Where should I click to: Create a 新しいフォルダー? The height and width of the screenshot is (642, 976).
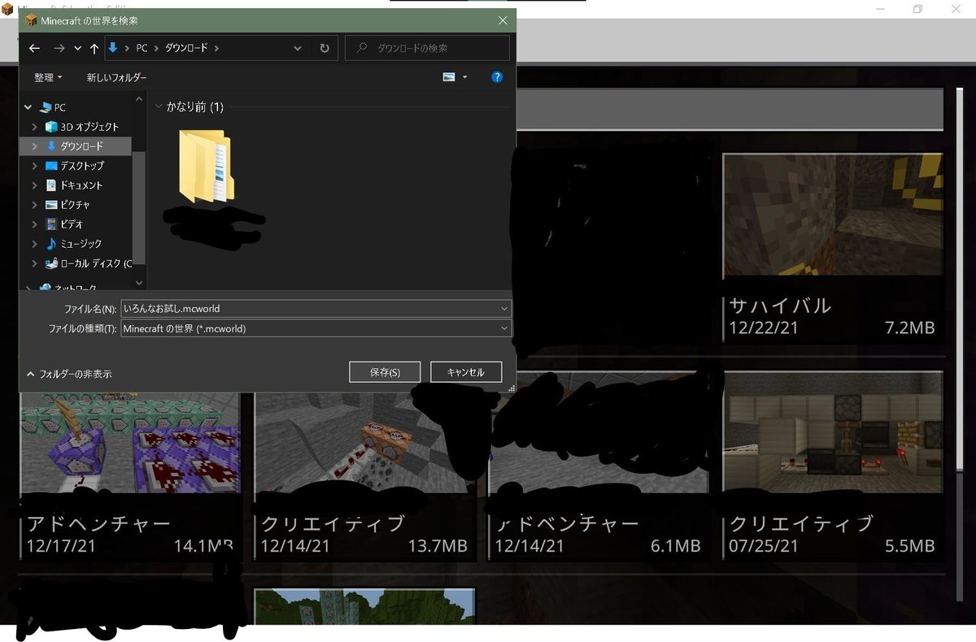(117, 77)
